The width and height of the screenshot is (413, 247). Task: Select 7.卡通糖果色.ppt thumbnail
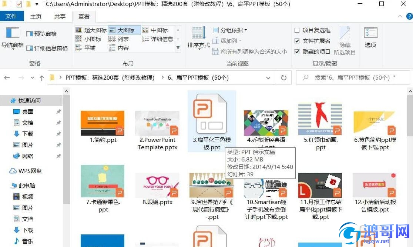(103, 181)
